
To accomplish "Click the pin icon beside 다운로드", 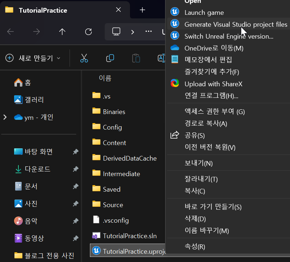I will 75,169.
